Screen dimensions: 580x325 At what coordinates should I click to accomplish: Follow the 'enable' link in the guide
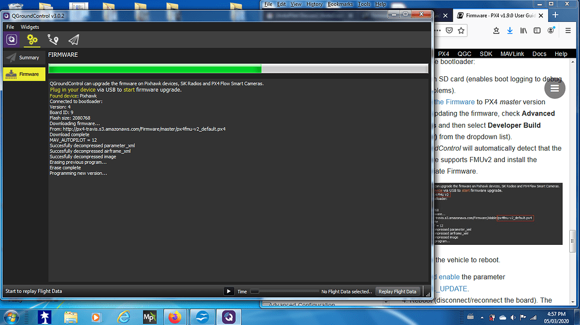coord(449,277)
